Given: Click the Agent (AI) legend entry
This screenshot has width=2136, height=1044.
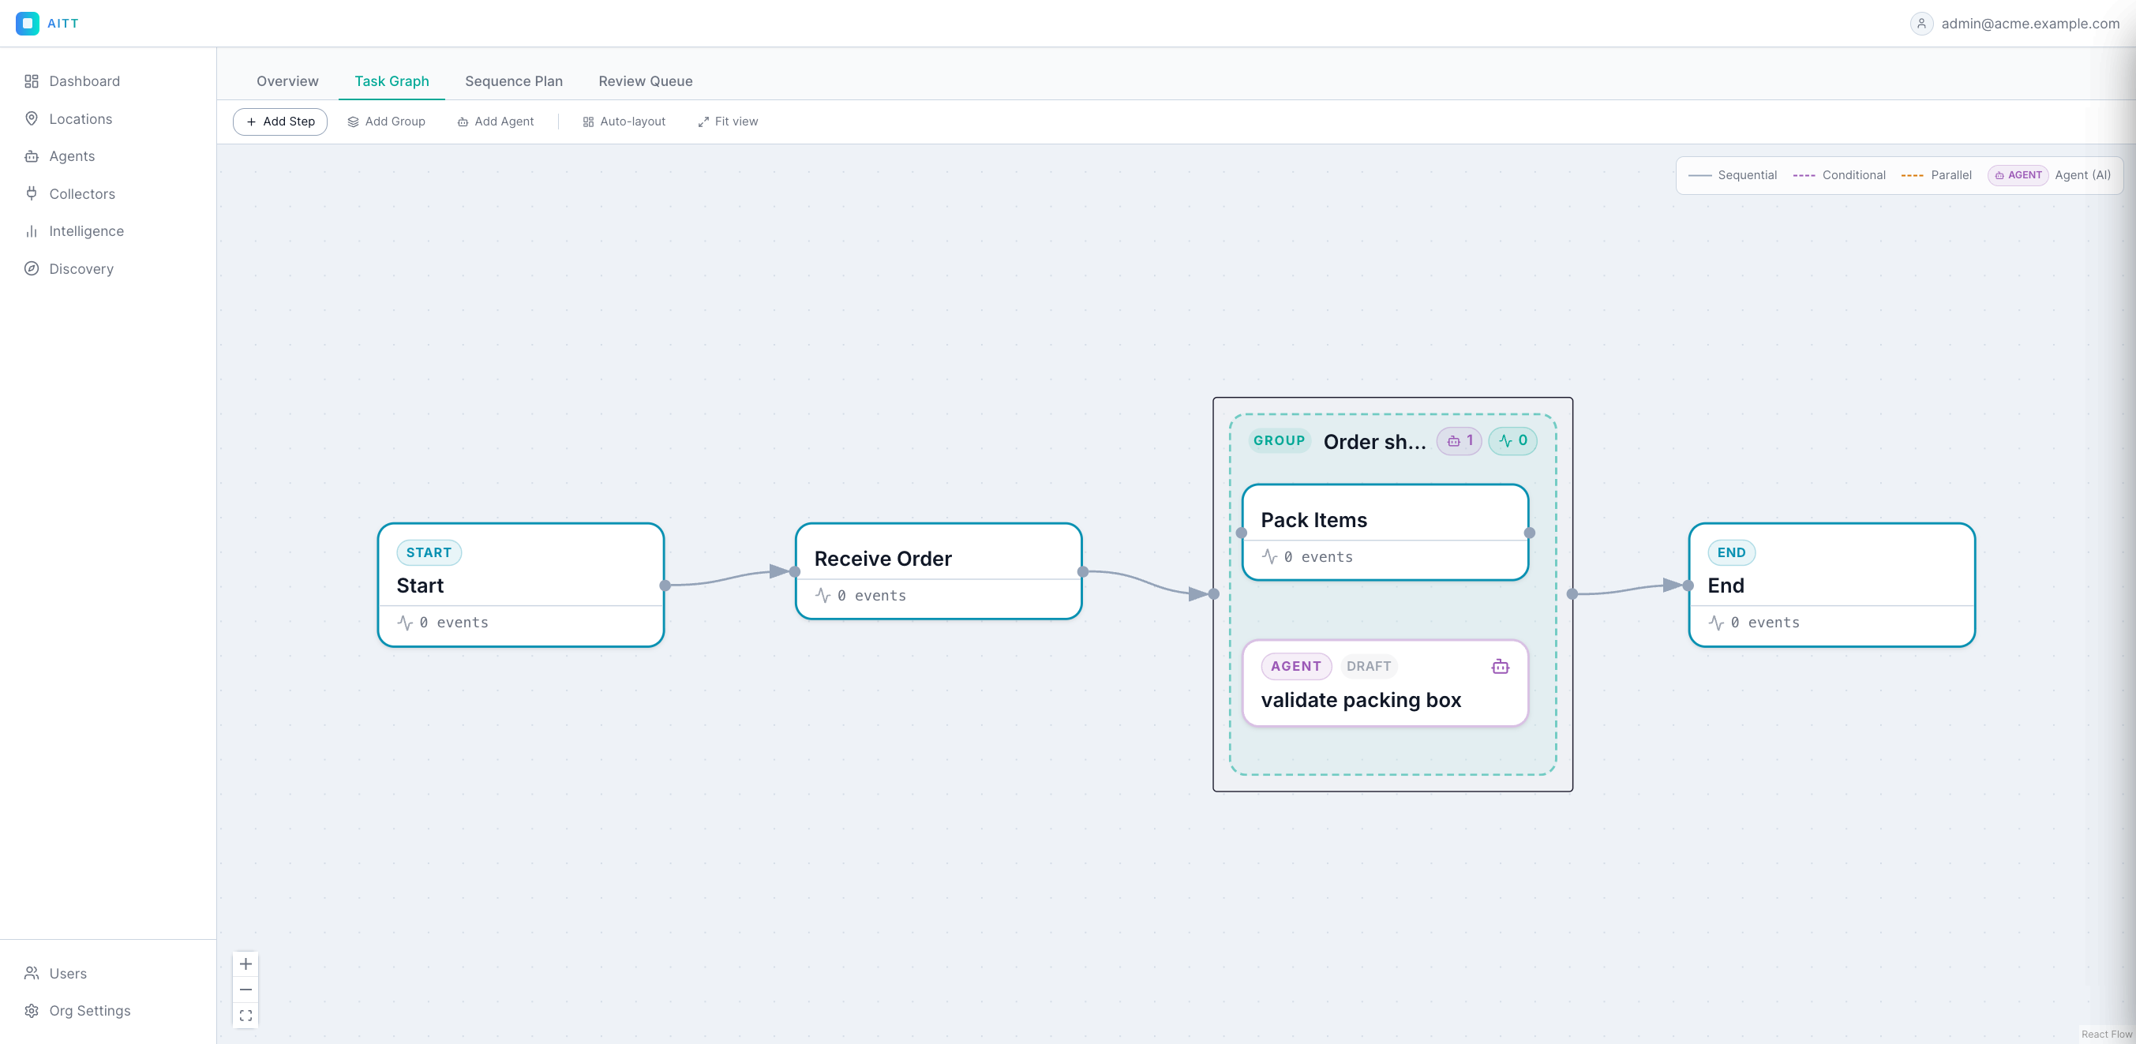Looking at the screenshot, I should [x=2050, y=175].
